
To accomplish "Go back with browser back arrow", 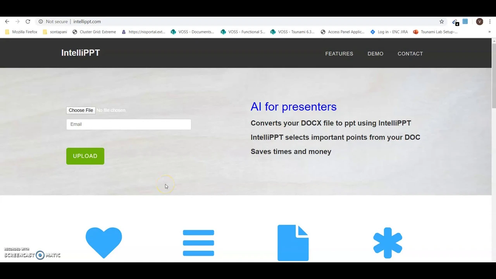I will (7, 22).
